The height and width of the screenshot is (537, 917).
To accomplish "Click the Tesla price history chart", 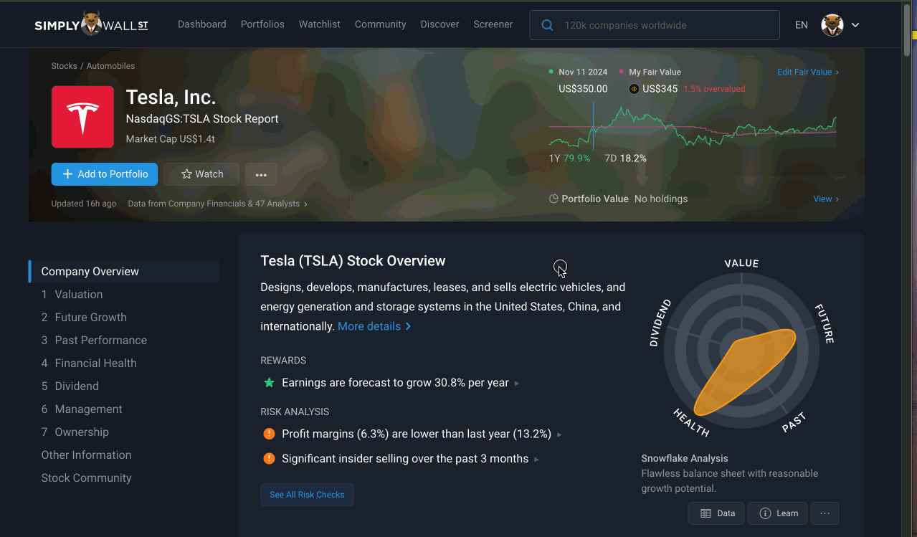I will coord(693,126).
